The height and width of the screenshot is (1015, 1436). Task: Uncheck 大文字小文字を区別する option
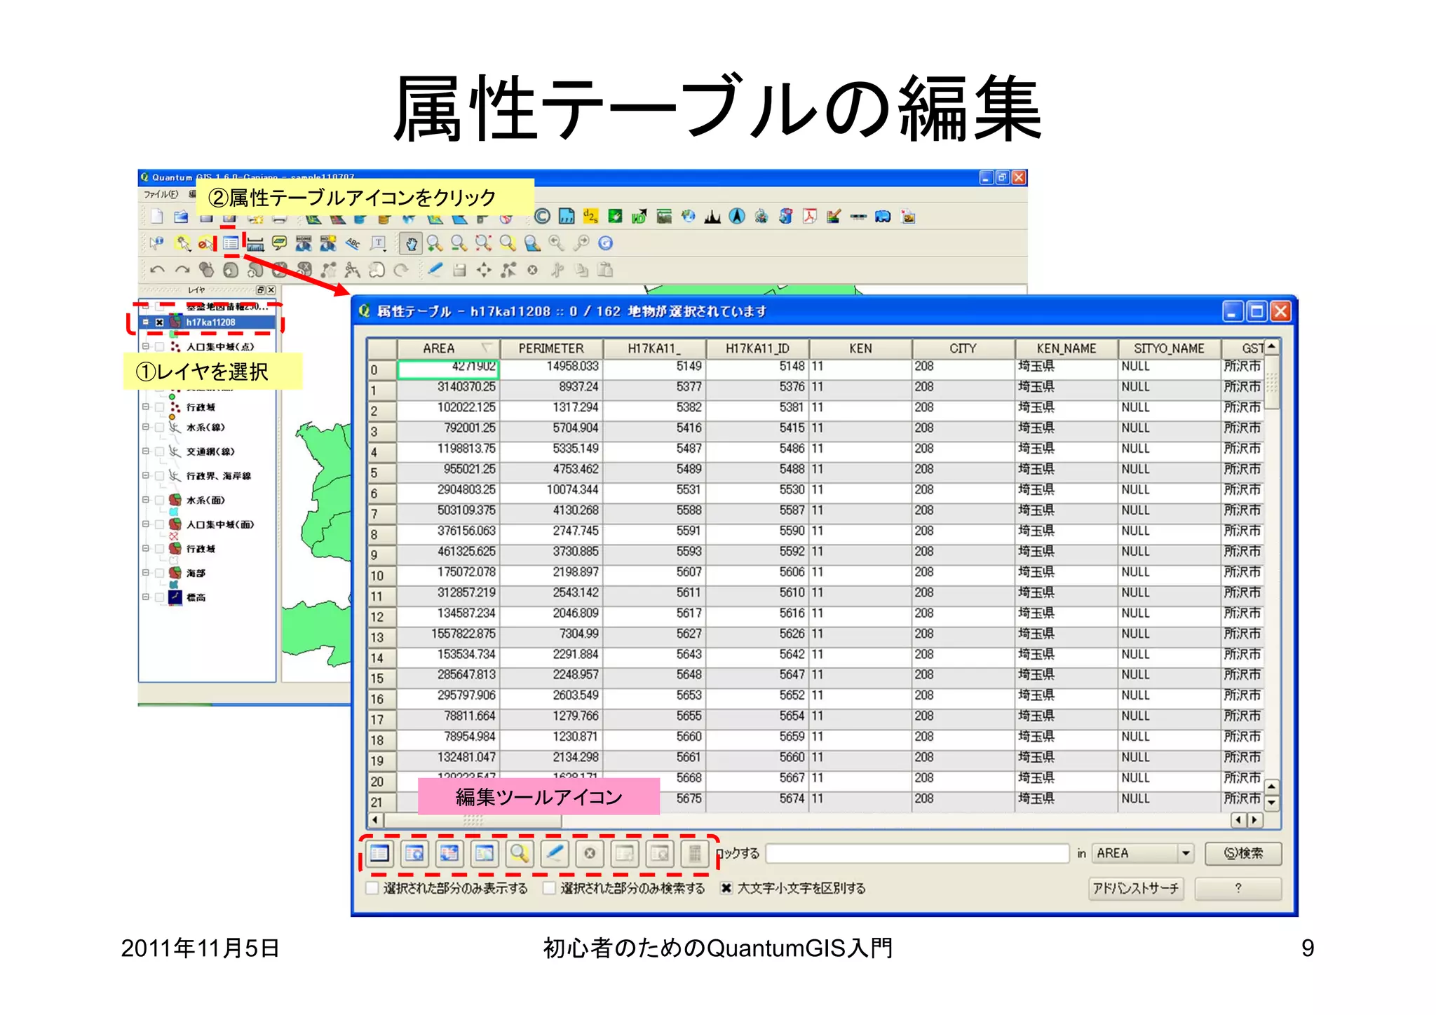[726, 888]
